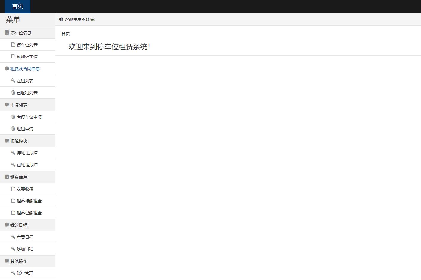Image resolution: width=421 pixels, height=280 pixels.
Task: Open 添加停车位 menu item
Action: [x=27, y=57]
